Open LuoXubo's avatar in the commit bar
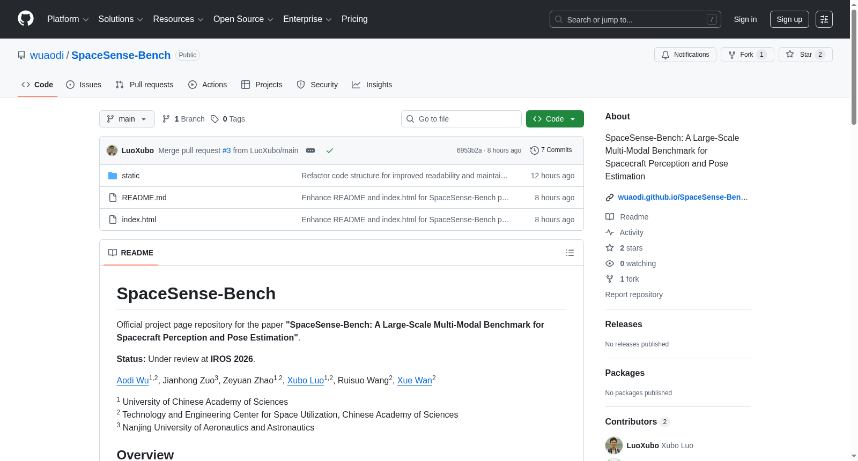Screen dimensions: 858x461 click(x=112, y=150)
